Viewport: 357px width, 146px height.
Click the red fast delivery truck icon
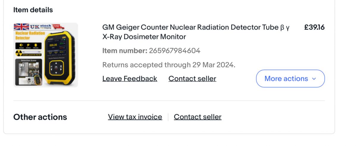click(x=59, y=27)
